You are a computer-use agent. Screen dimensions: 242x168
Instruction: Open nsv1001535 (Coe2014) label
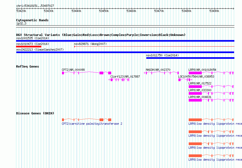click(x=33, y=38)
